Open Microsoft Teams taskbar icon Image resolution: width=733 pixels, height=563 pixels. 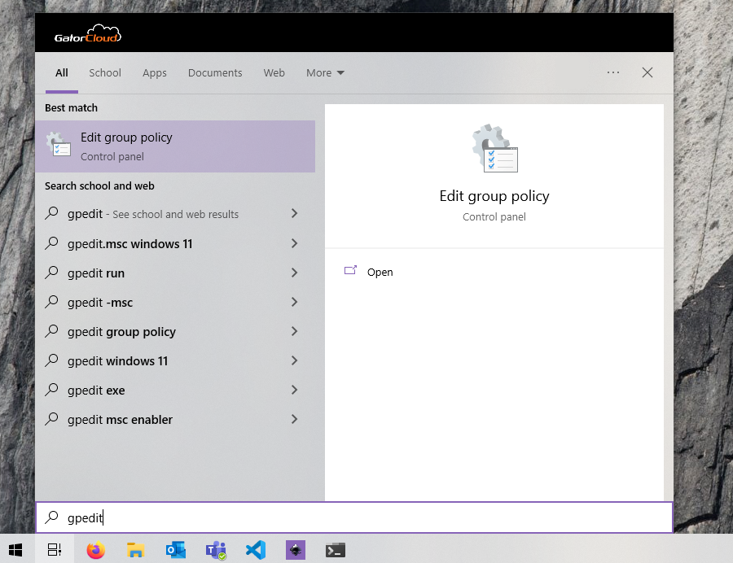click(x=216, y=550)
